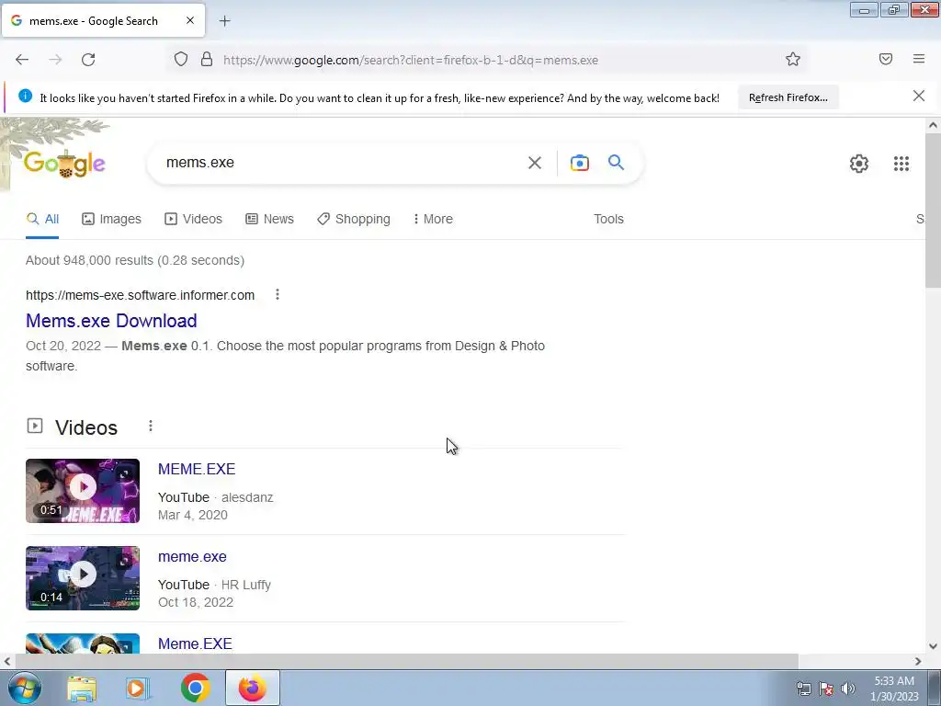
Task: Go back with the browser back arrow
Action: (x=22, y=60)
